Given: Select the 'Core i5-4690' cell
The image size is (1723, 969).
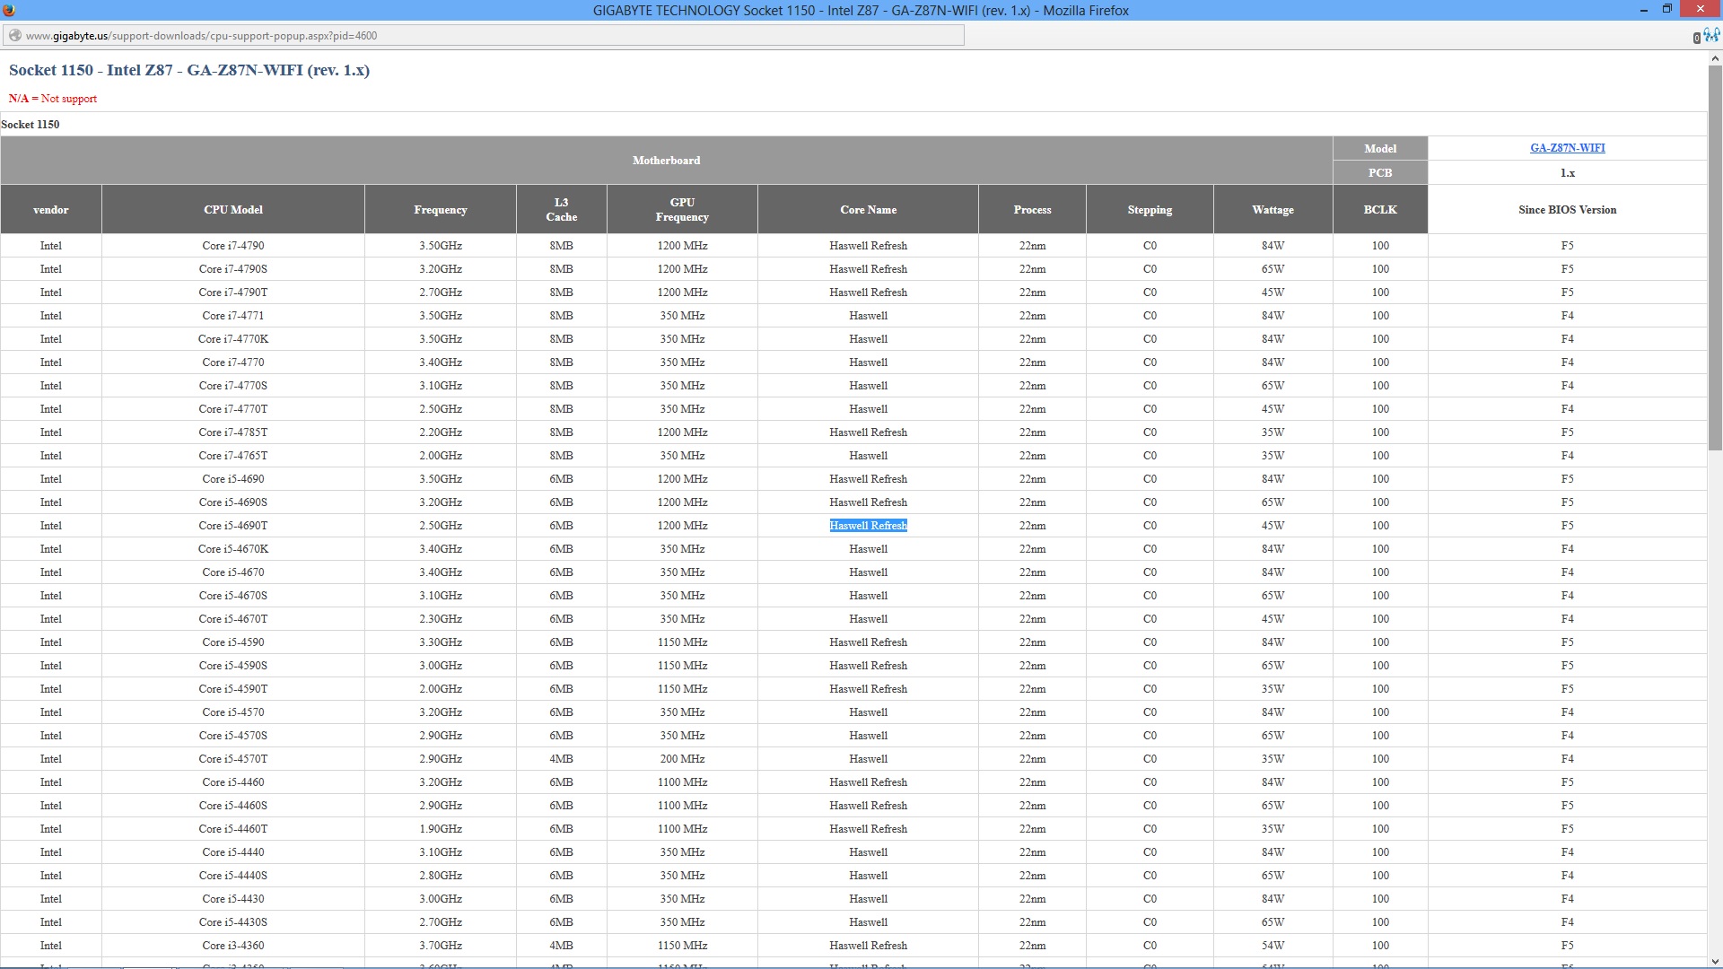Looking at the screenshot, I should pos(233,479).
